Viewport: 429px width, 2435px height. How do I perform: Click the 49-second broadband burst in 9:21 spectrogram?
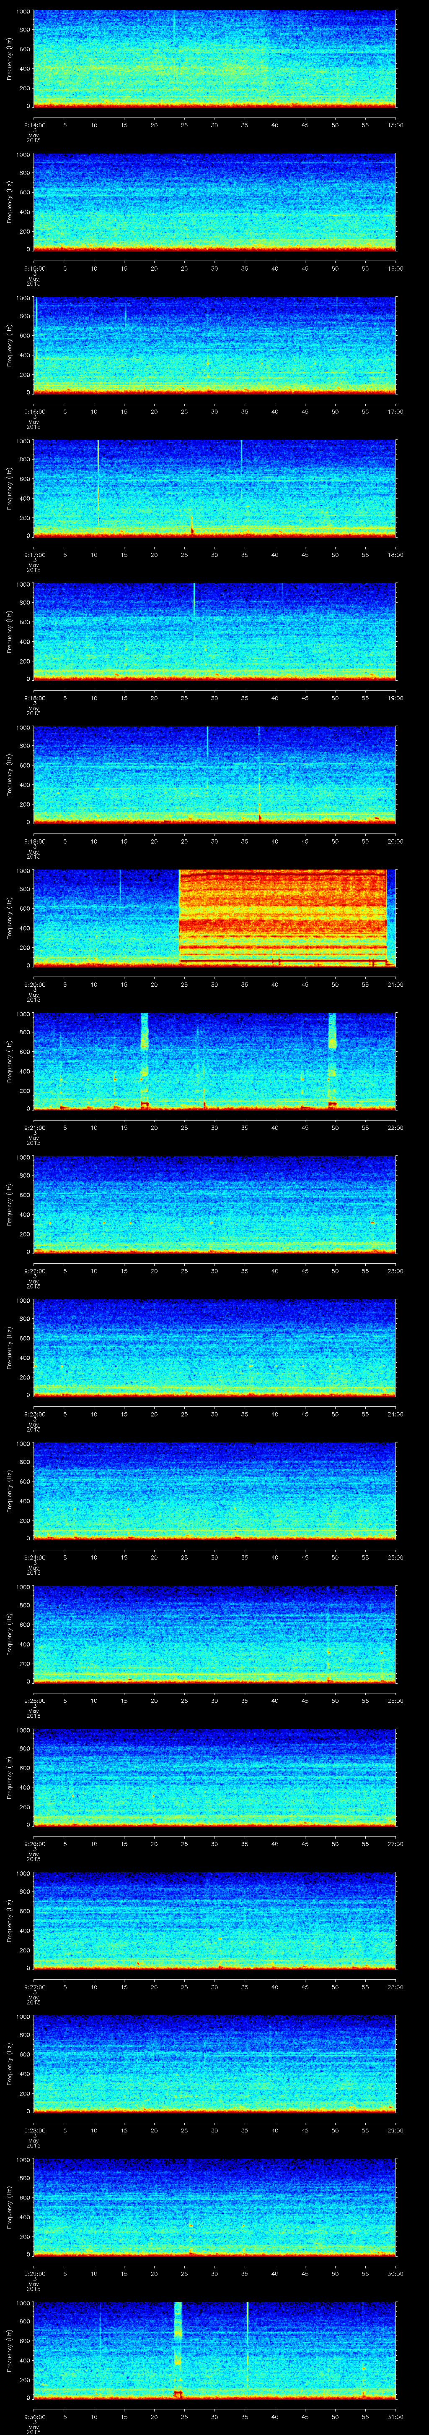[332, 1059]
